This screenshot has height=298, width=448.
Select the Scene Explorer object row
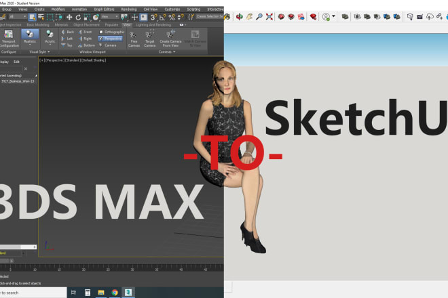pos(18,81)
